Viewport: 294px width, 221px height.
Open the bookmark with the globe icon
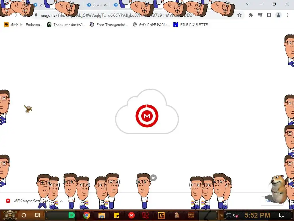[150, 25]
